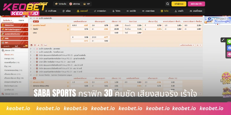Image resolution: width=231 pixels, height=115 pixels.
Task: Open the สล็อต slots menu
Action: pos(67,11)
